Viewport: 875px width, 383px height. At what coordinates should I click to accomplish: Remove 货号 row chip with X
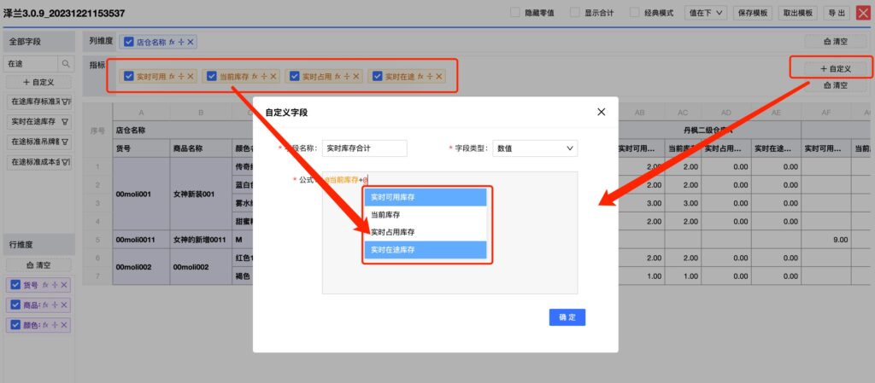click(x=63, y=285)
